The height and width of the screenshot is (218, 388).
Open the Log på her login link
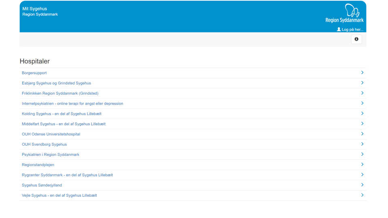[x=352, y=29]
